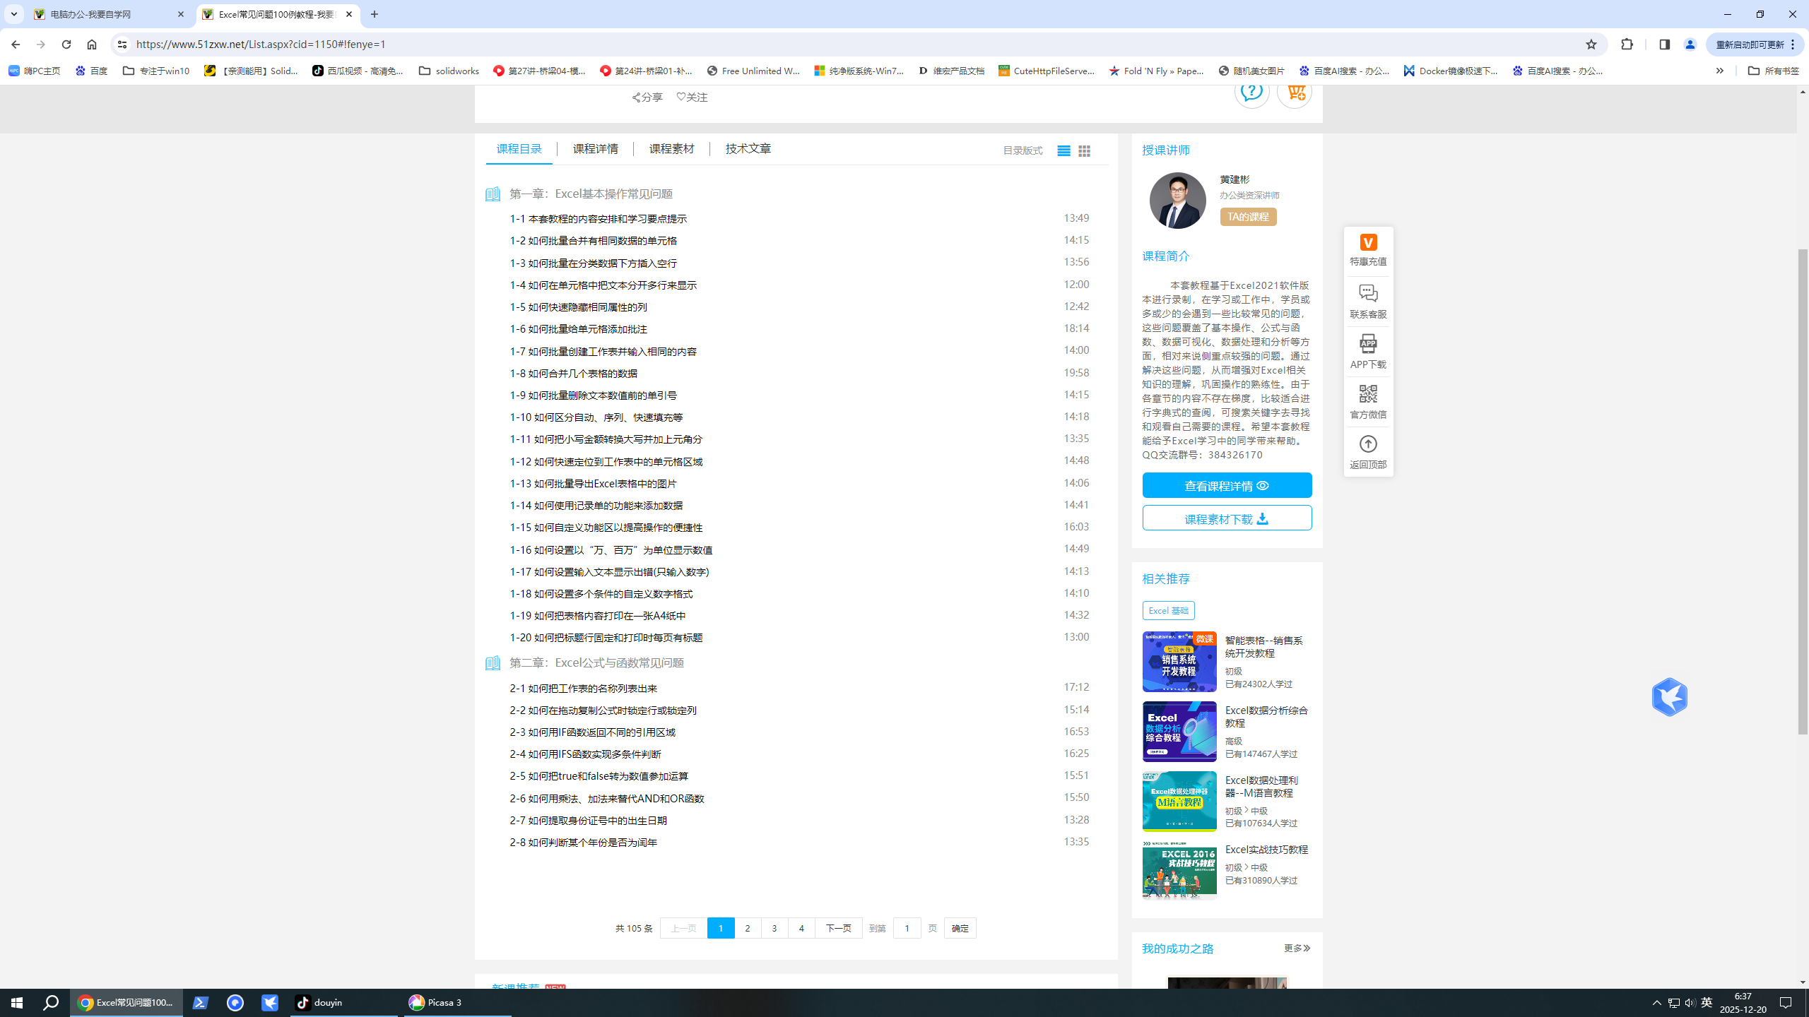The image size is (1809, 1017).
Task: Expand 更多 in 我的成功之路
Action: point(1297,948)
